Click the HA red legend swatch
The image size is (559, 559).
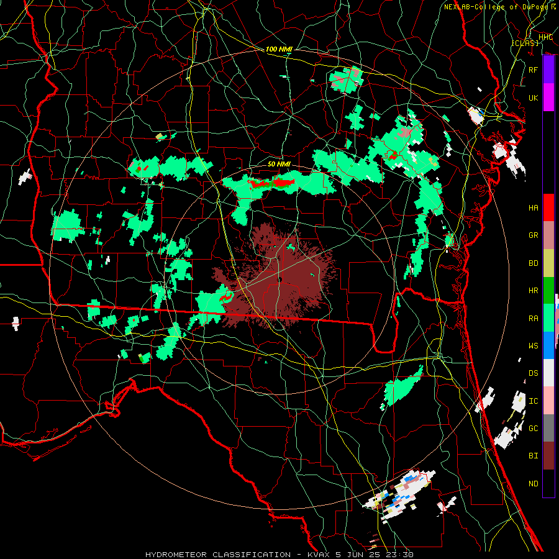click(x=548, y=207)
